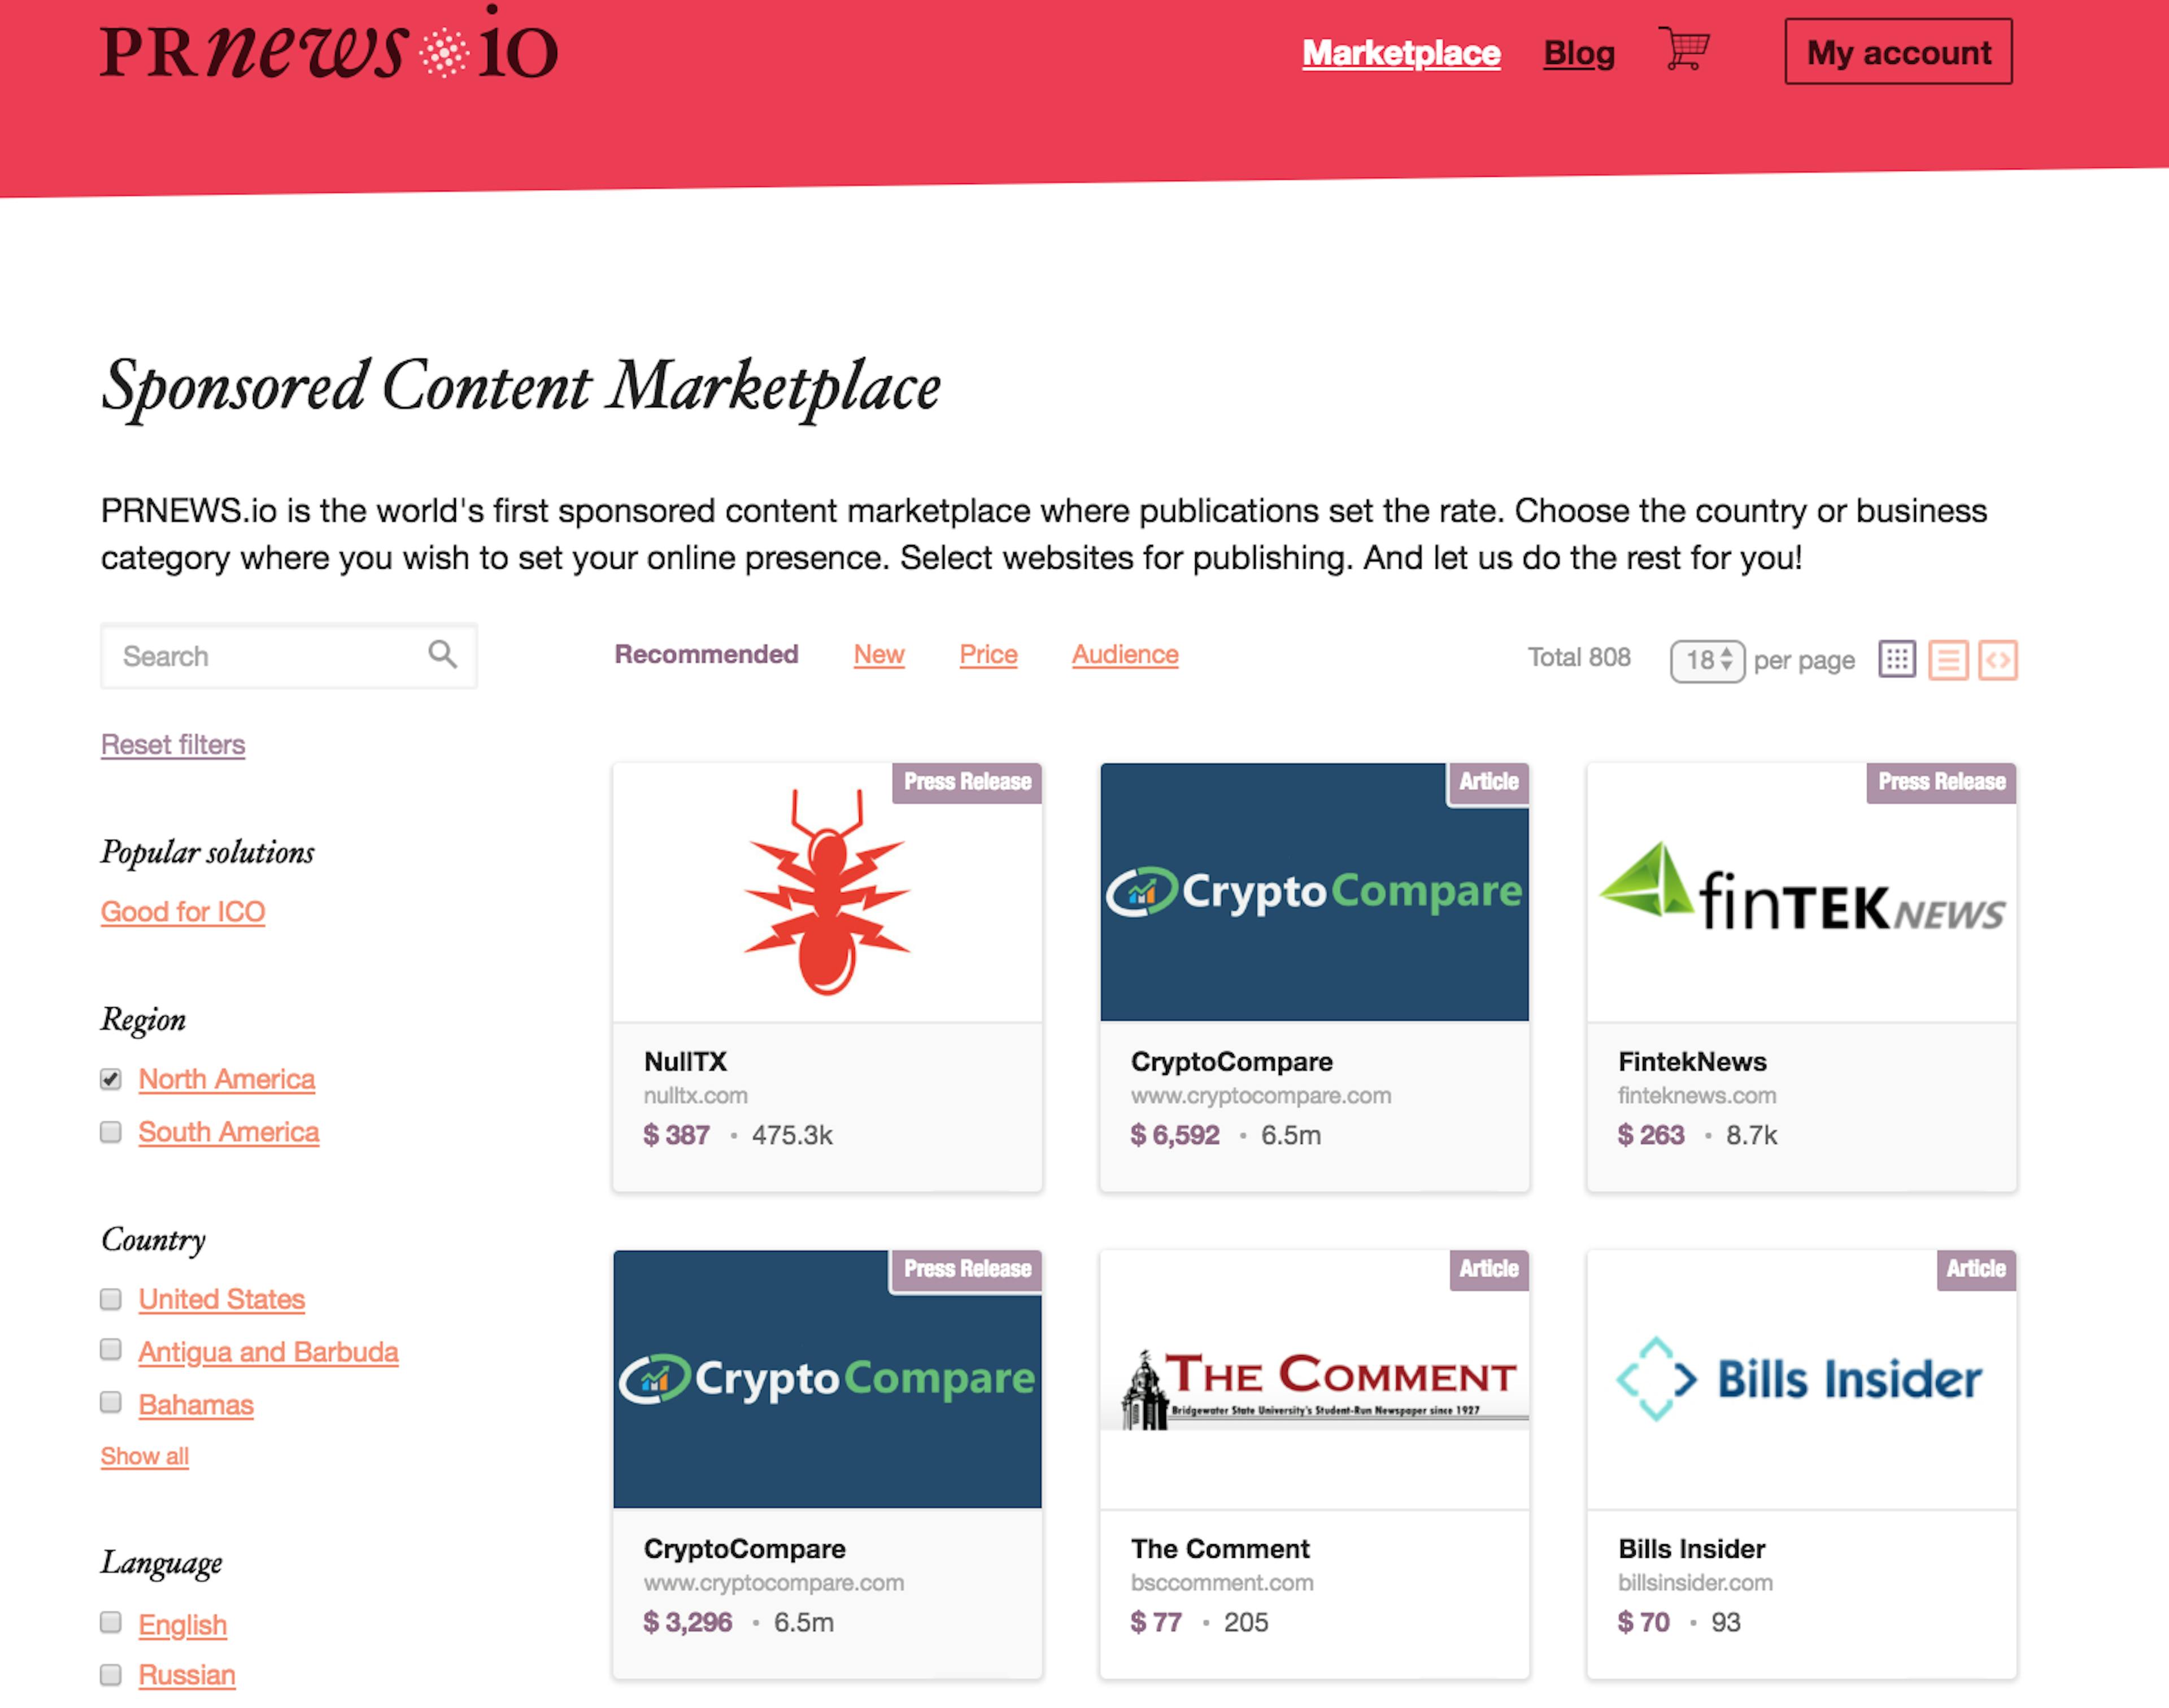Focus the Search input field
Image resolution: width=2169 pixels, height=1708 pixels.
coord(289,656)
